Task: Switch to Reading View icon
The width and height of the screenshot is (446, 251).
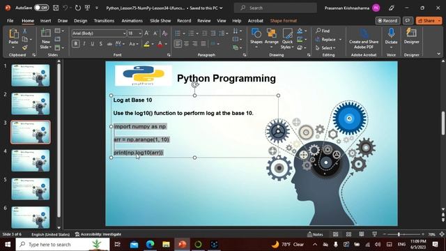Action: pyautogui.click(x=361, y=234)
